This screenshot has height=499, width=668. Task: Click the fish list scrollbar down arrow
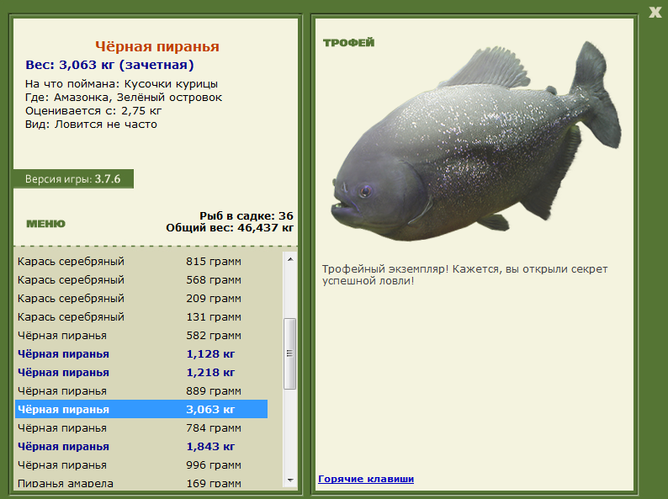[x=290, y=480]
